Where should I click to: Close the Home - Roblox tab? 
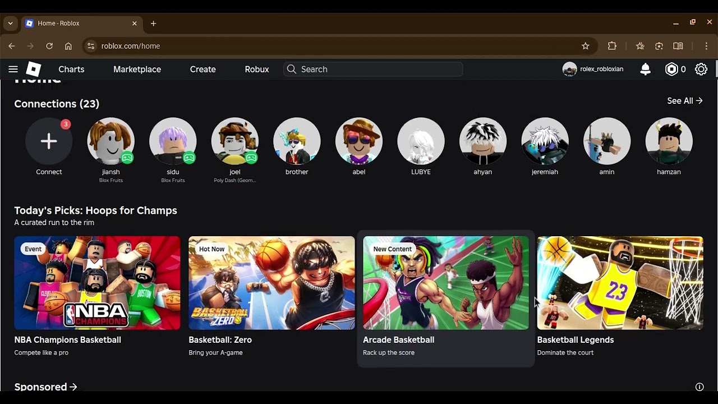(135, 24)
